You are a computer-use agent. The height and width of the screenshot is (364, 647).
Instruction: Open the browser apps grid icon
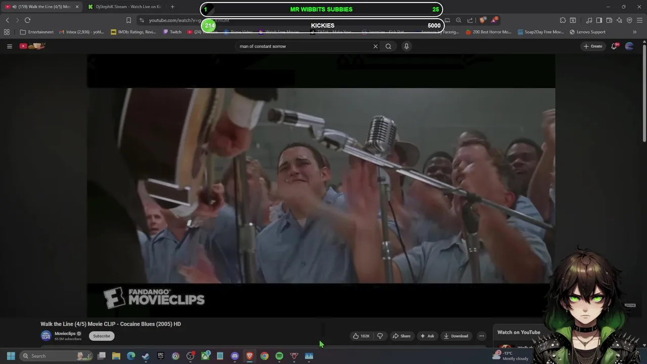pyautogui.click(x=7, y=32)
